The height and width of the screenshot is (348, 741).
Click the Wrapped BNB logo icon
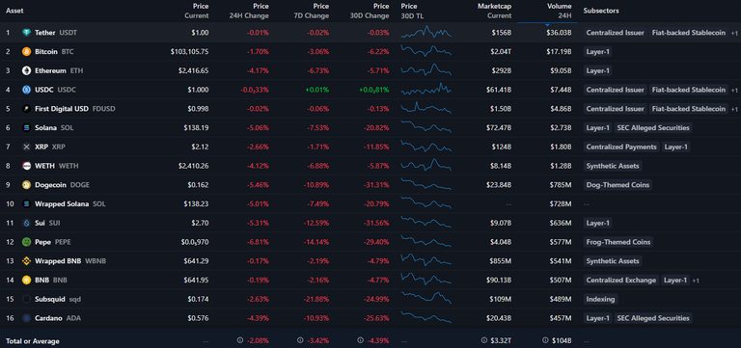pyautogui.click(x=26, y=261)
